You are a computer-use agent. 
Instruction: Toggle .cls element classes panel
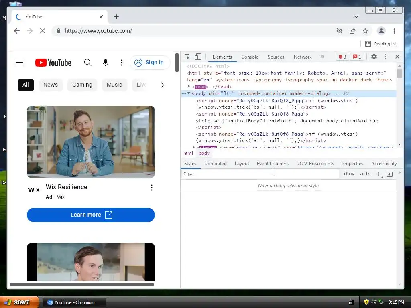pos(365,174)
